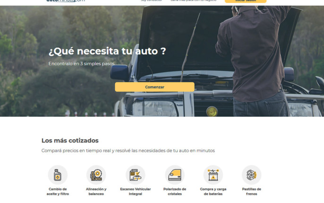Viewport: 324px width, 203px height.
Task: Click the Polarizado de cristales label
Action: [x=174, y=191]
